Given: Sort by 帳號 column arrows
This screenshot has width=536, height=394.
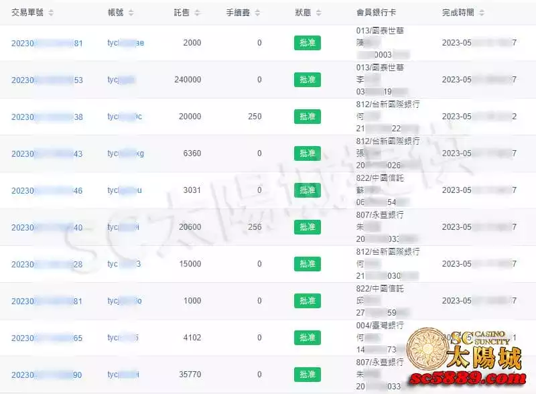Looking at the screenshot, I should 131,13.
